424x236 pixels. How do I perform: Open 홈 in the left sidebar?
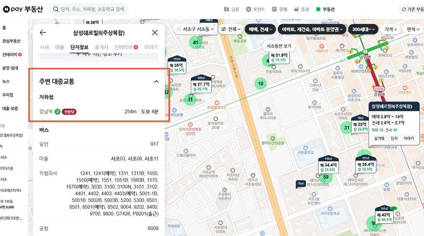coord(4,28)
